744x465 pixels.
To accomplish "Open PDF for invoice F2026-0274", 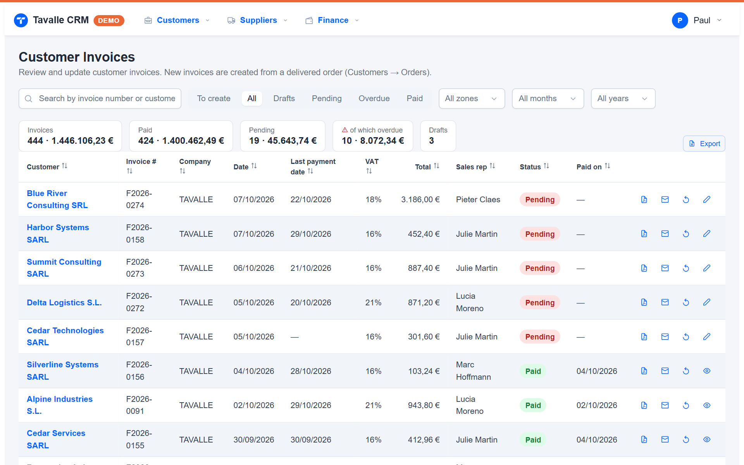I will [644, 200].
